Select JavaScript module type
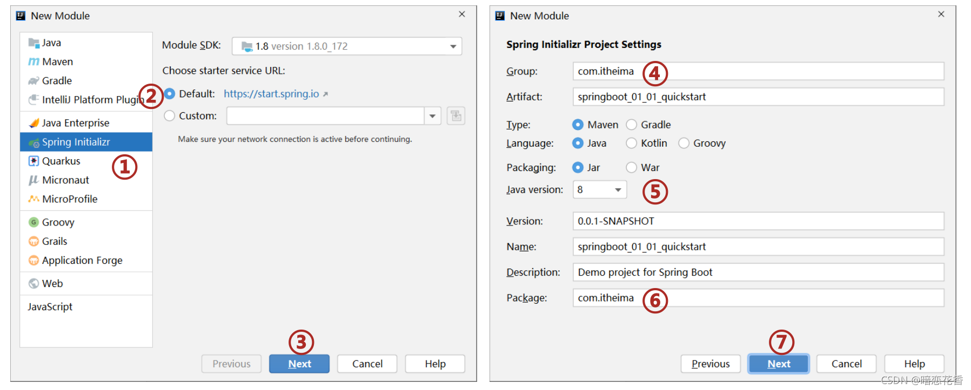Screen dimensions: 971x390 86,306
